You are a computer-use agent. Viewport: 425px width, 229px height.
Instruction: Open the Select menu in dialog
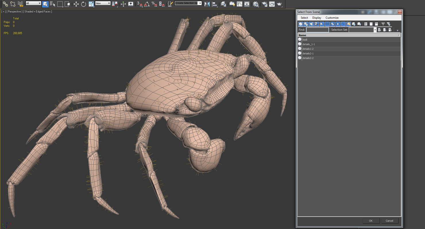(x=304, y=18)
